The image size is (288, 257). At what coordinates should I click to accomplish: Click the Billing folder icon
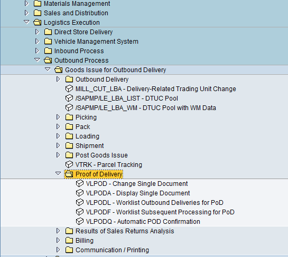(x=69, y=240)
